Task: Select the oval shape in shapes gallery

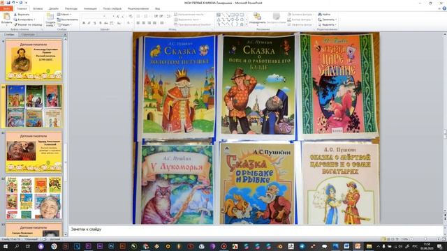Action: [237, 15]
